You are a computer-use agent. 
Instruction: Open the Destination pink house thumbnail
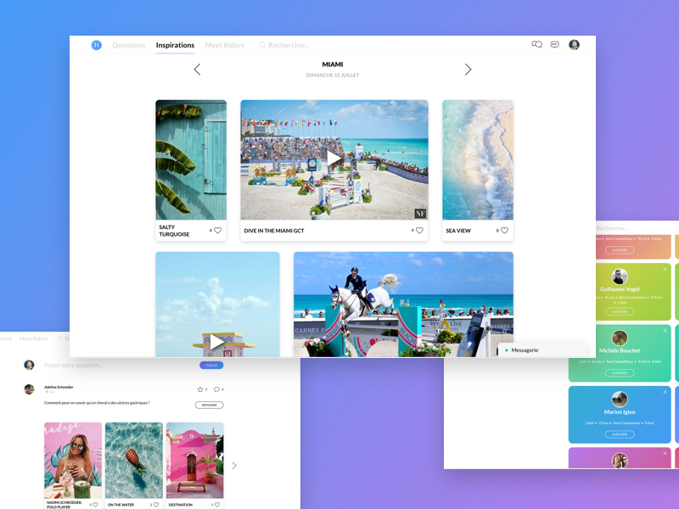[x=195, y=461]
